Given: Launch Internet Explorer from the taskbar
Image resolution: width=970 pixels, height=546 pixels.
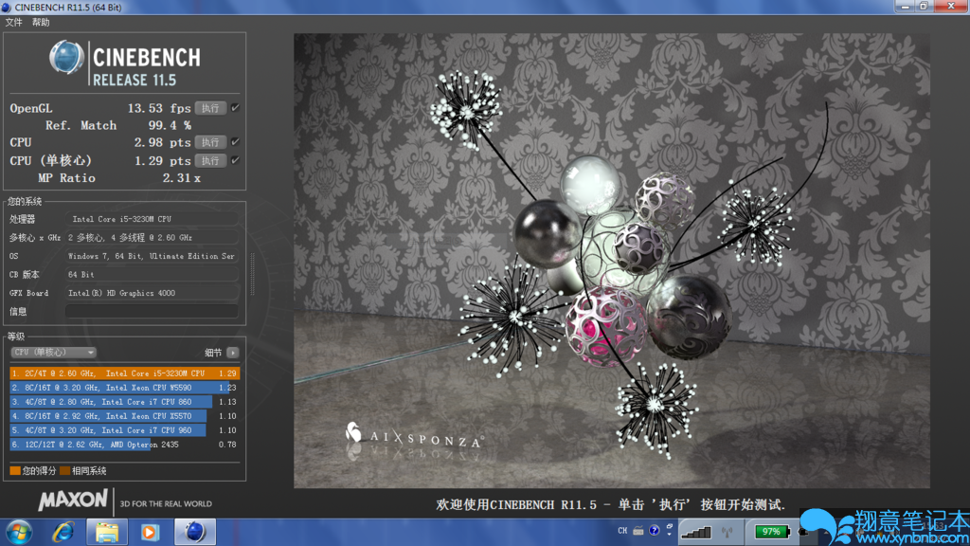Looking at the screenshot, I should tap(63, 532).
